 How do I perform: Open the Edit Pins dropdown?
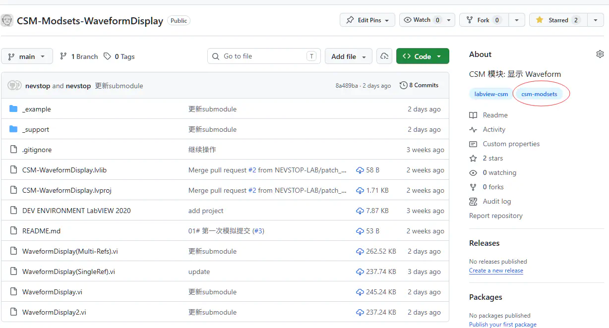[x=367, y=20]
